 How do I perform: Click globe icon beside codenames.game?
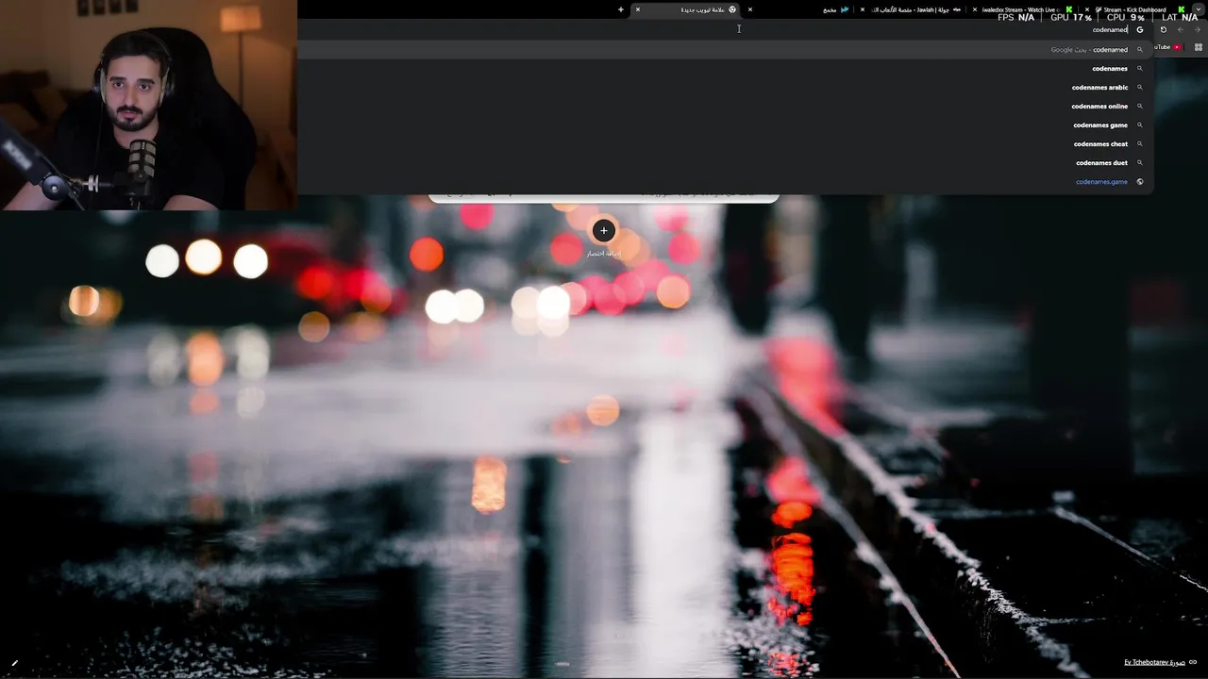coord(1140,181)
